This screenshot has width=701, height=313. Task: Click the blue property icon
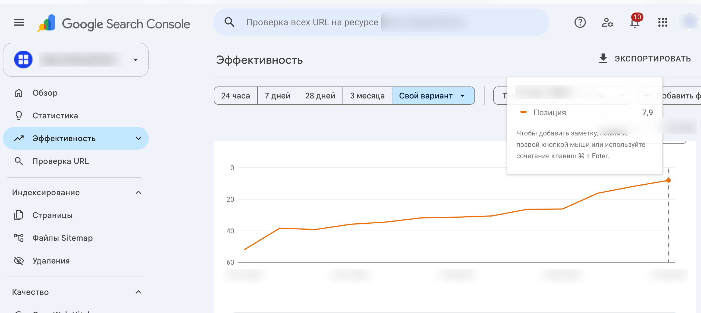point(23,59)
